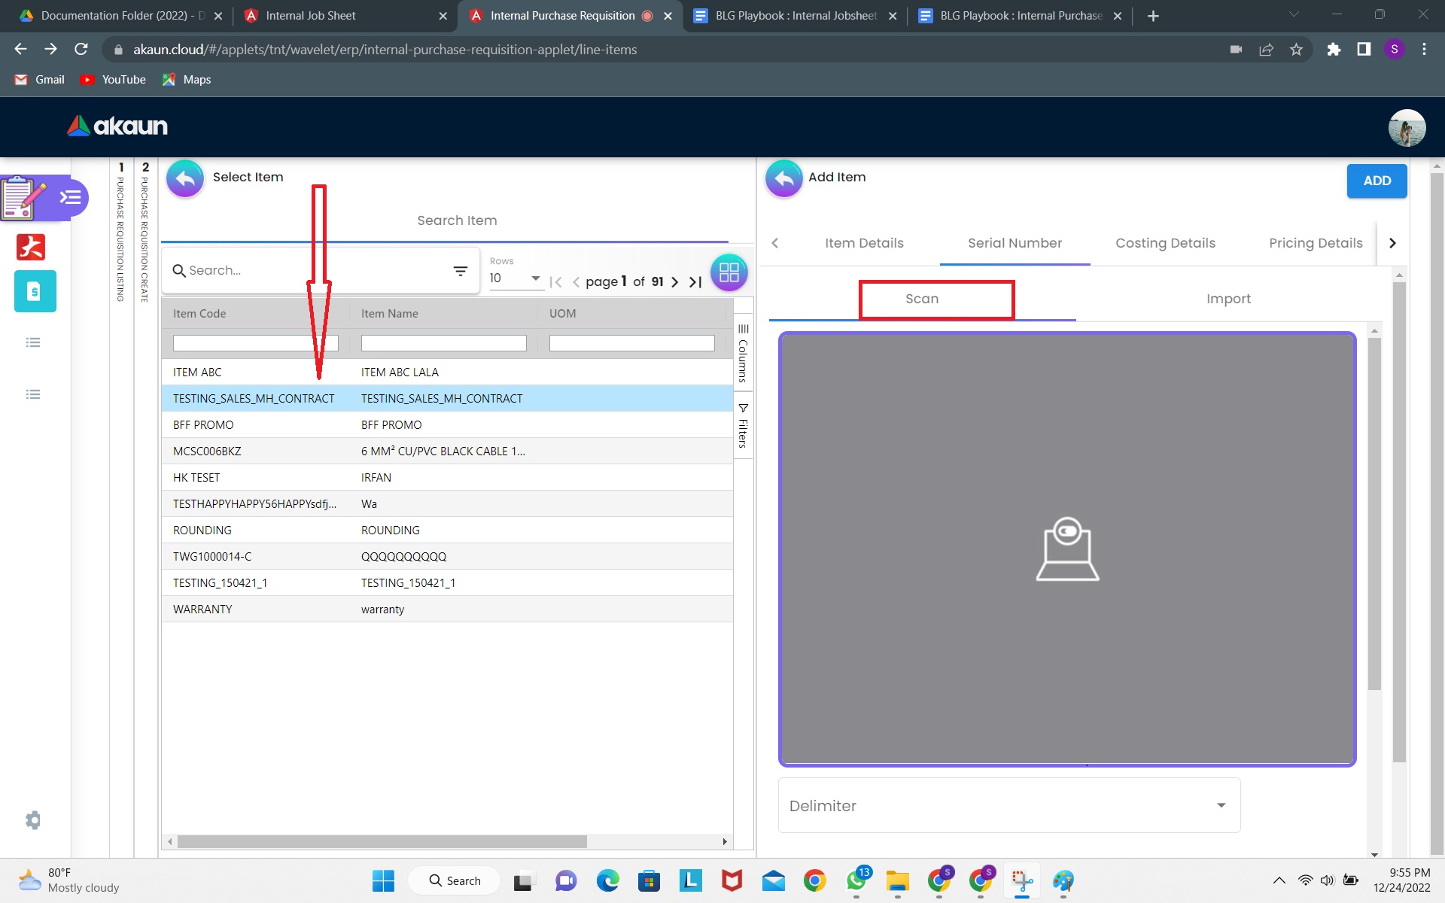Click the search filter options icon
Viewport: 1445px width, 903px height.
click(x=461, y=271)
